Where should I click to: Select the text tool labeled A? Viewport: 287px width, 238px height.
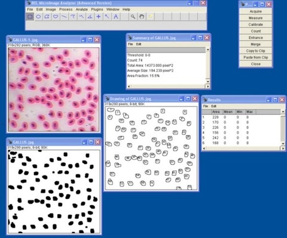click(x=116, y=17)
